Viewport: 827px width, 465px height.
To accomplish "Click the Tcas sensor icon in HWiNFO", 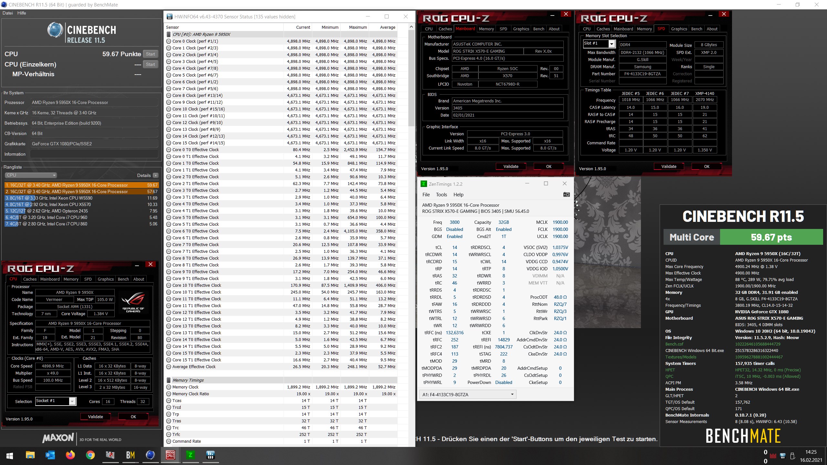I will pyautogui.click(x=169, y=401).
